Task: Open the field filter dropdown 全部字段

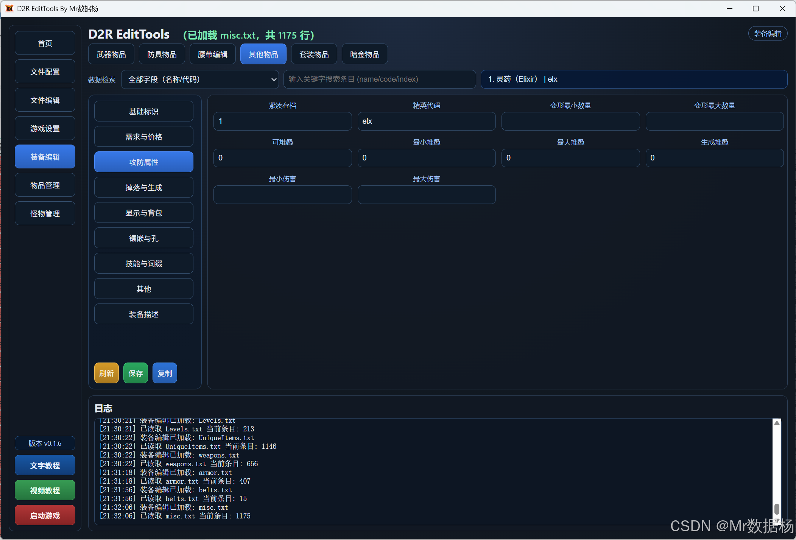Action: click(x=199, y=79)
